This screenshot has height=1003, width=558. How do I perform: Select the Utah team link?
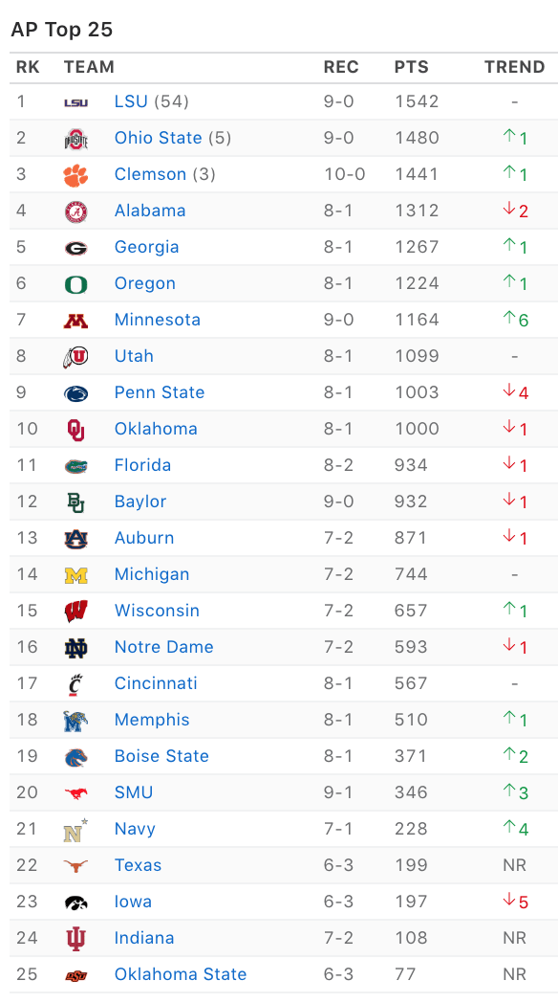pos(134,356)
